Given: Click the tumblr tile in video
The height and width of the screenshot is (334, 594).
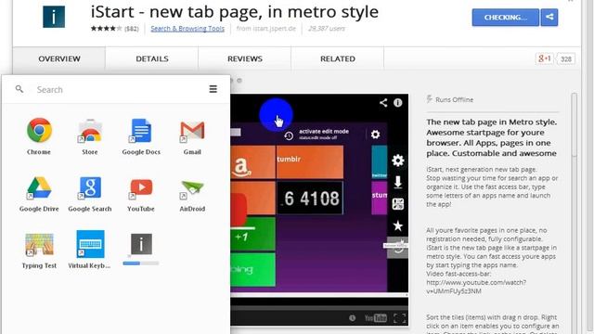Looking at the screenshot, I should (310, 162).
